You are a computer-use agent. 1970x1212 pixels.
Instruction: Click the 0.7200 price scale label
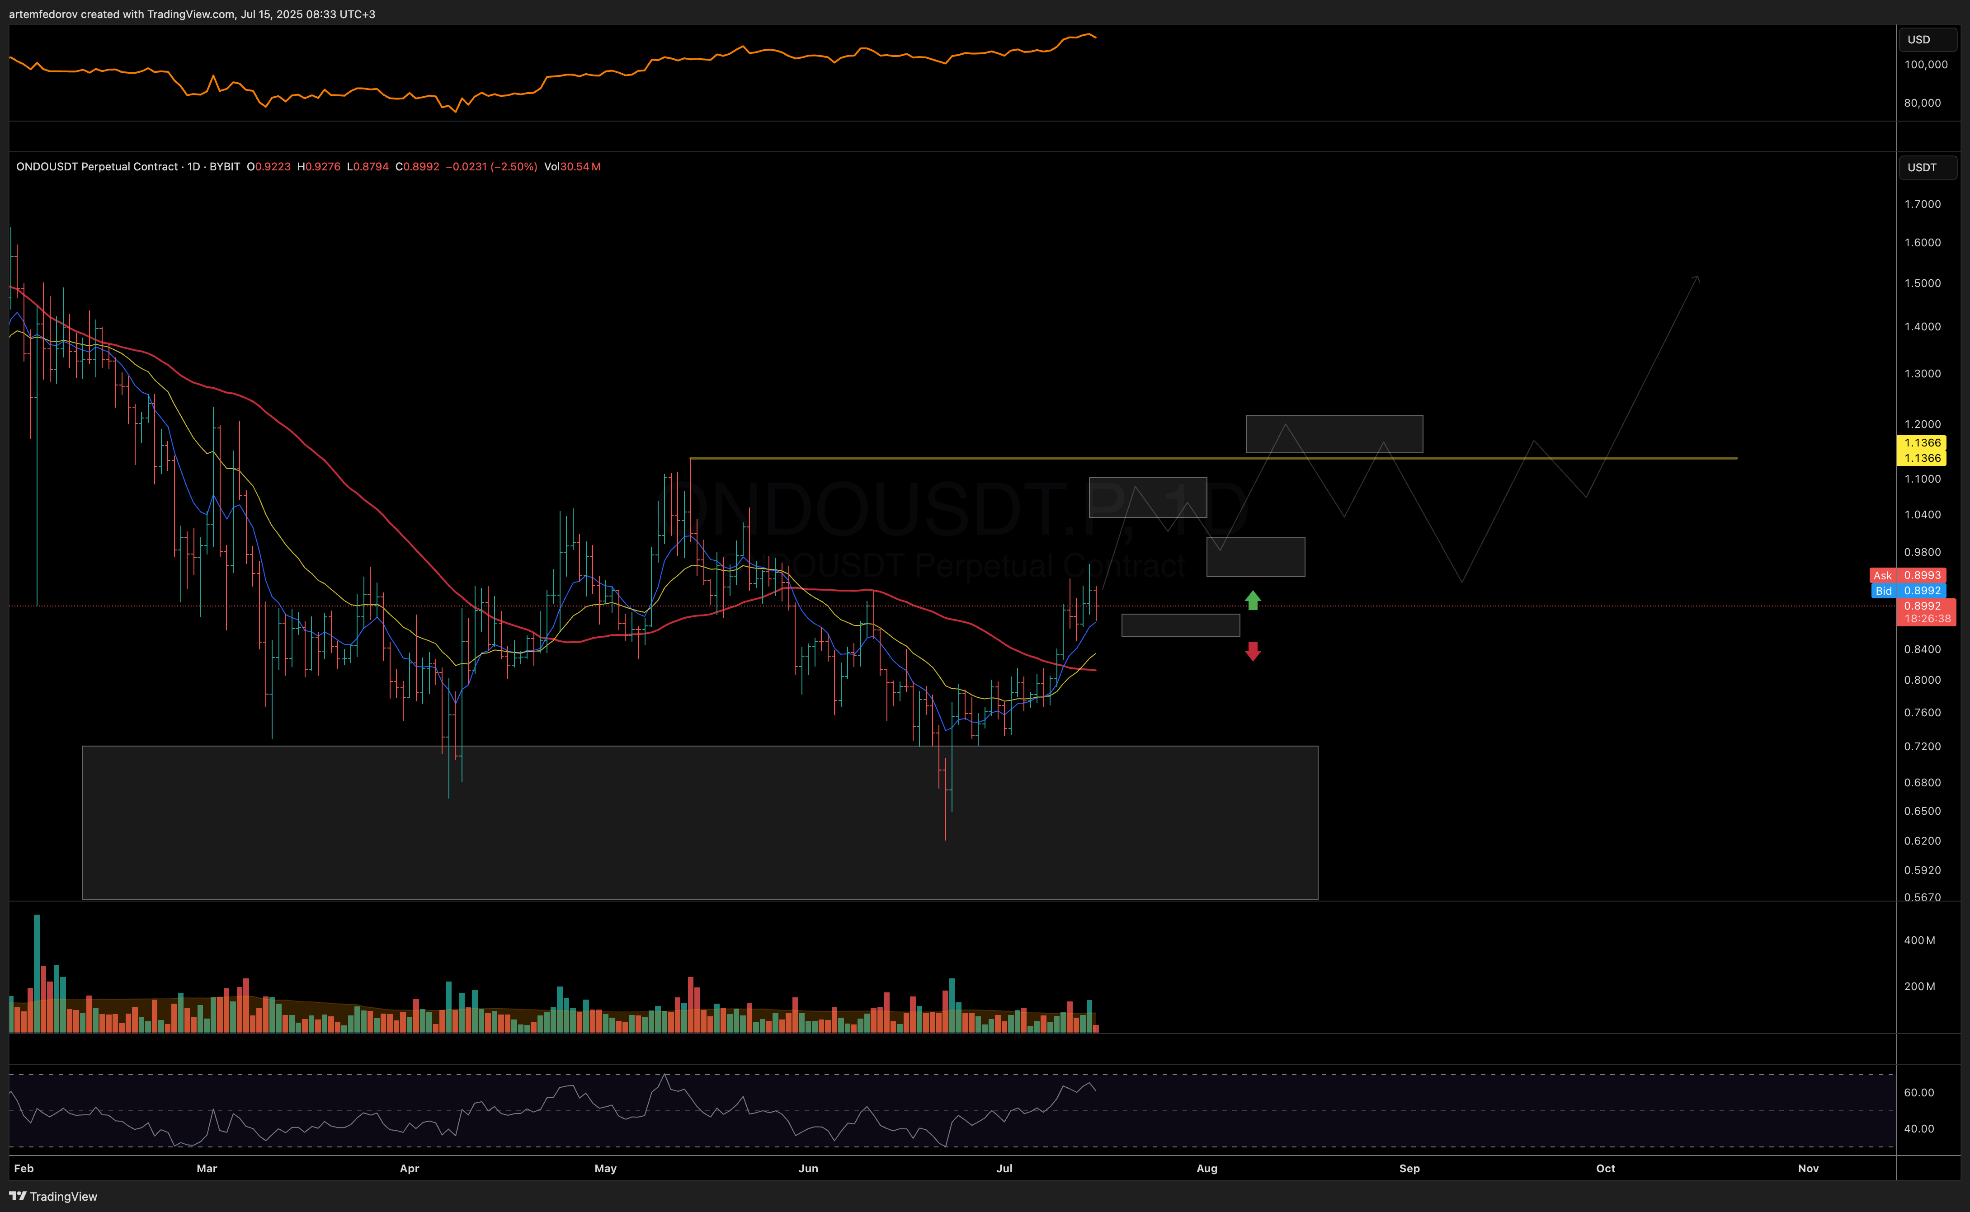(1923, 746)
